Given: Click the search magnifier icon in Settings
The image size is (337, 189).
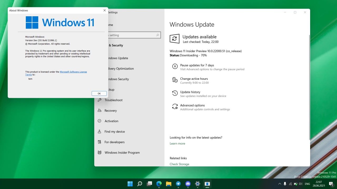Looking at the screenshot, I should [158, 35].
